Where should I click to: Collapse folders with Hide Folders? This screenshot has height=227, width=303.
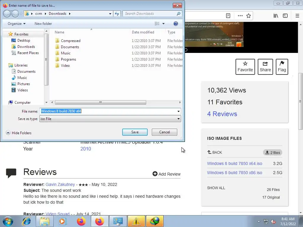click(x=19, y=133)
